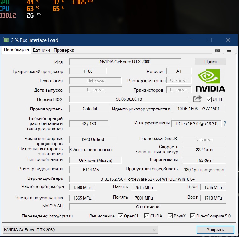This screenshot has width=239, height=237.
Task: Click the memory clock field 7516 МГц
Action: [x=144, y=187]
